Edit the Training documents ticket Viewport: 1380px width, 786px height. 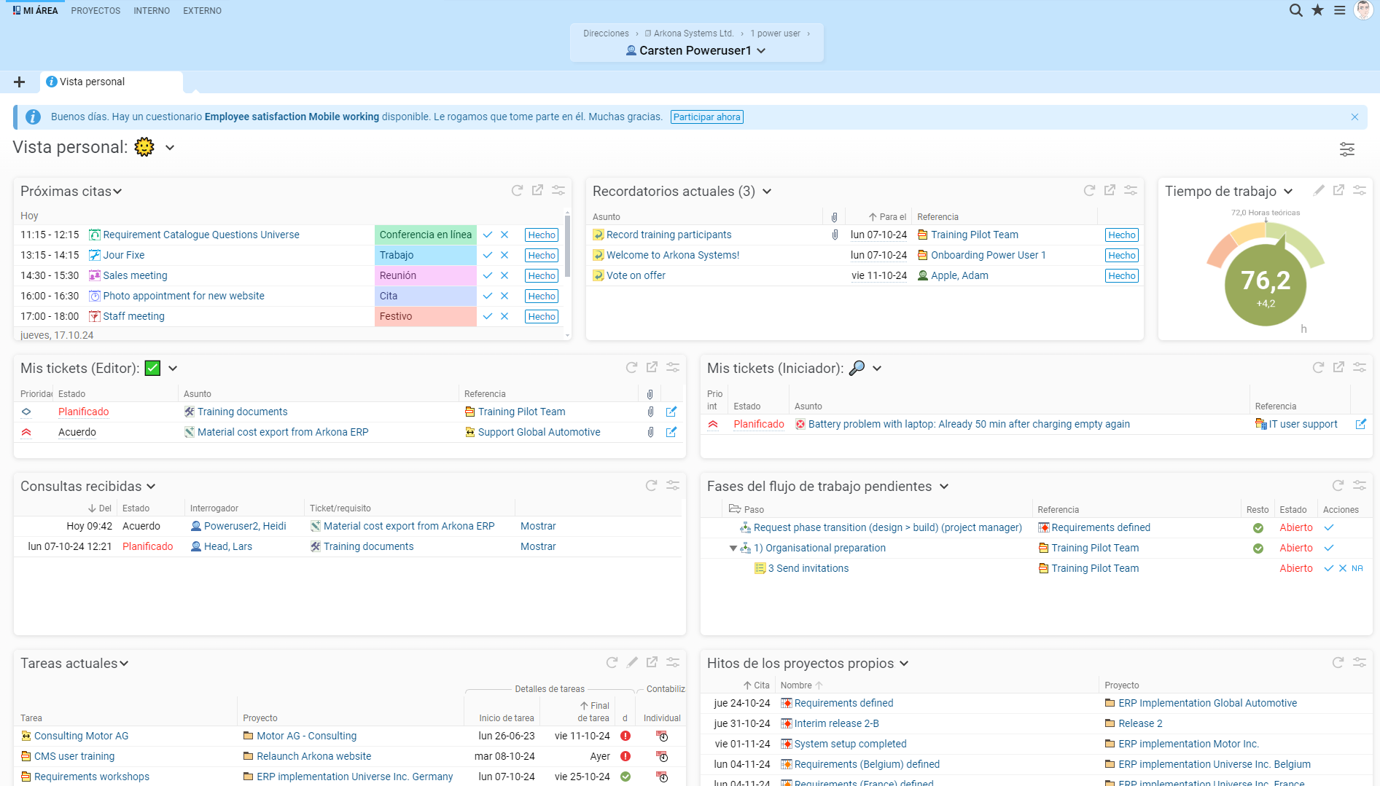coord(671,412)
